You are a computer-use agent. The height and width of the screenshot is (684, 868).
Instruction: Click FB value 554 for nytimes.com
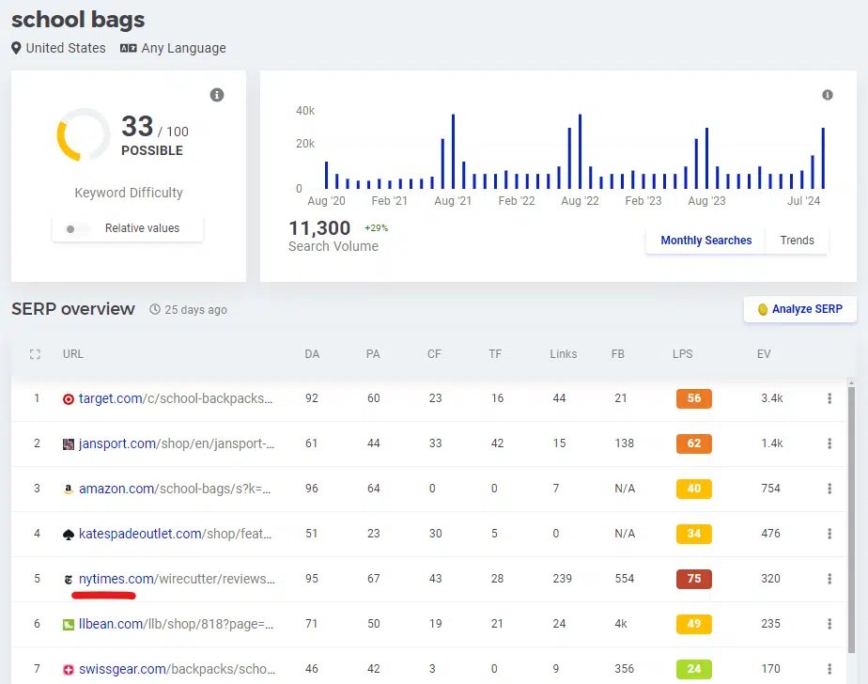click(625, 579)
